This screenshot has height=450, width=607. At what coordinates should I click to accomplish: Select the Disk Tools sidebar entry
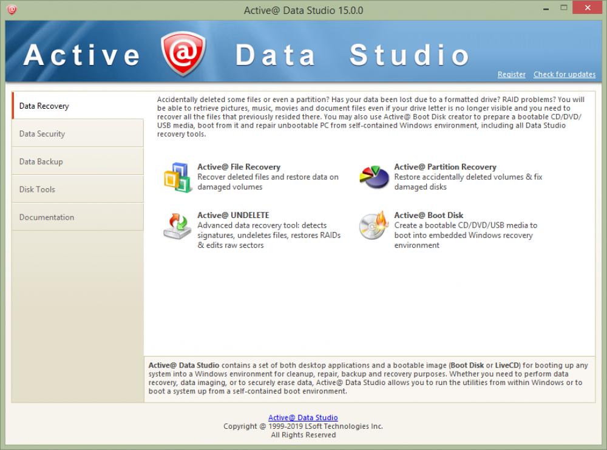36,189
